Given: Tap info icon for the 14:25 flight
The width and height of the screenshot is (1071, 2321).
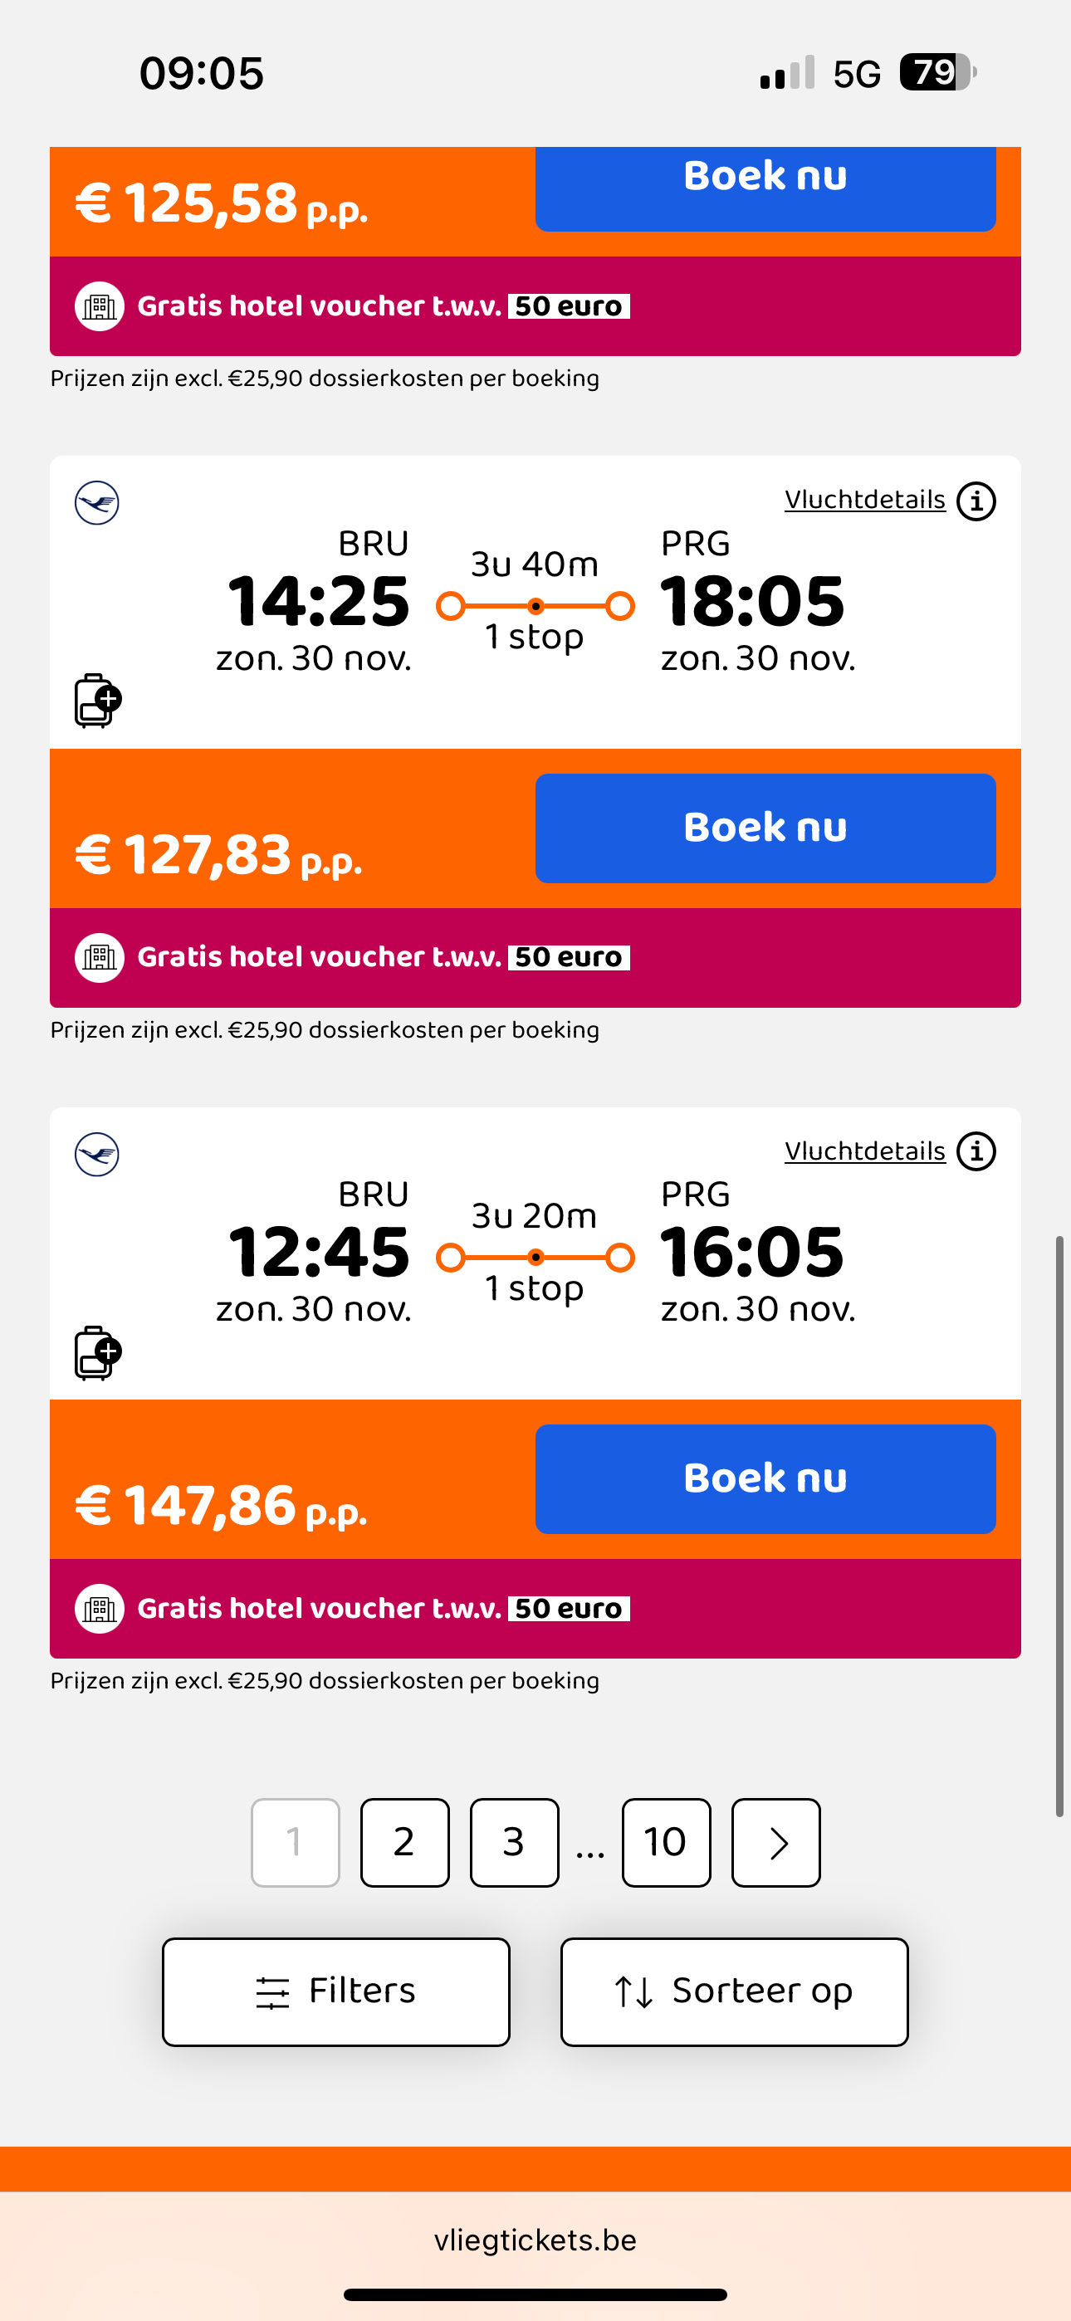Looking at the screenshot, I should click(976, 501).
